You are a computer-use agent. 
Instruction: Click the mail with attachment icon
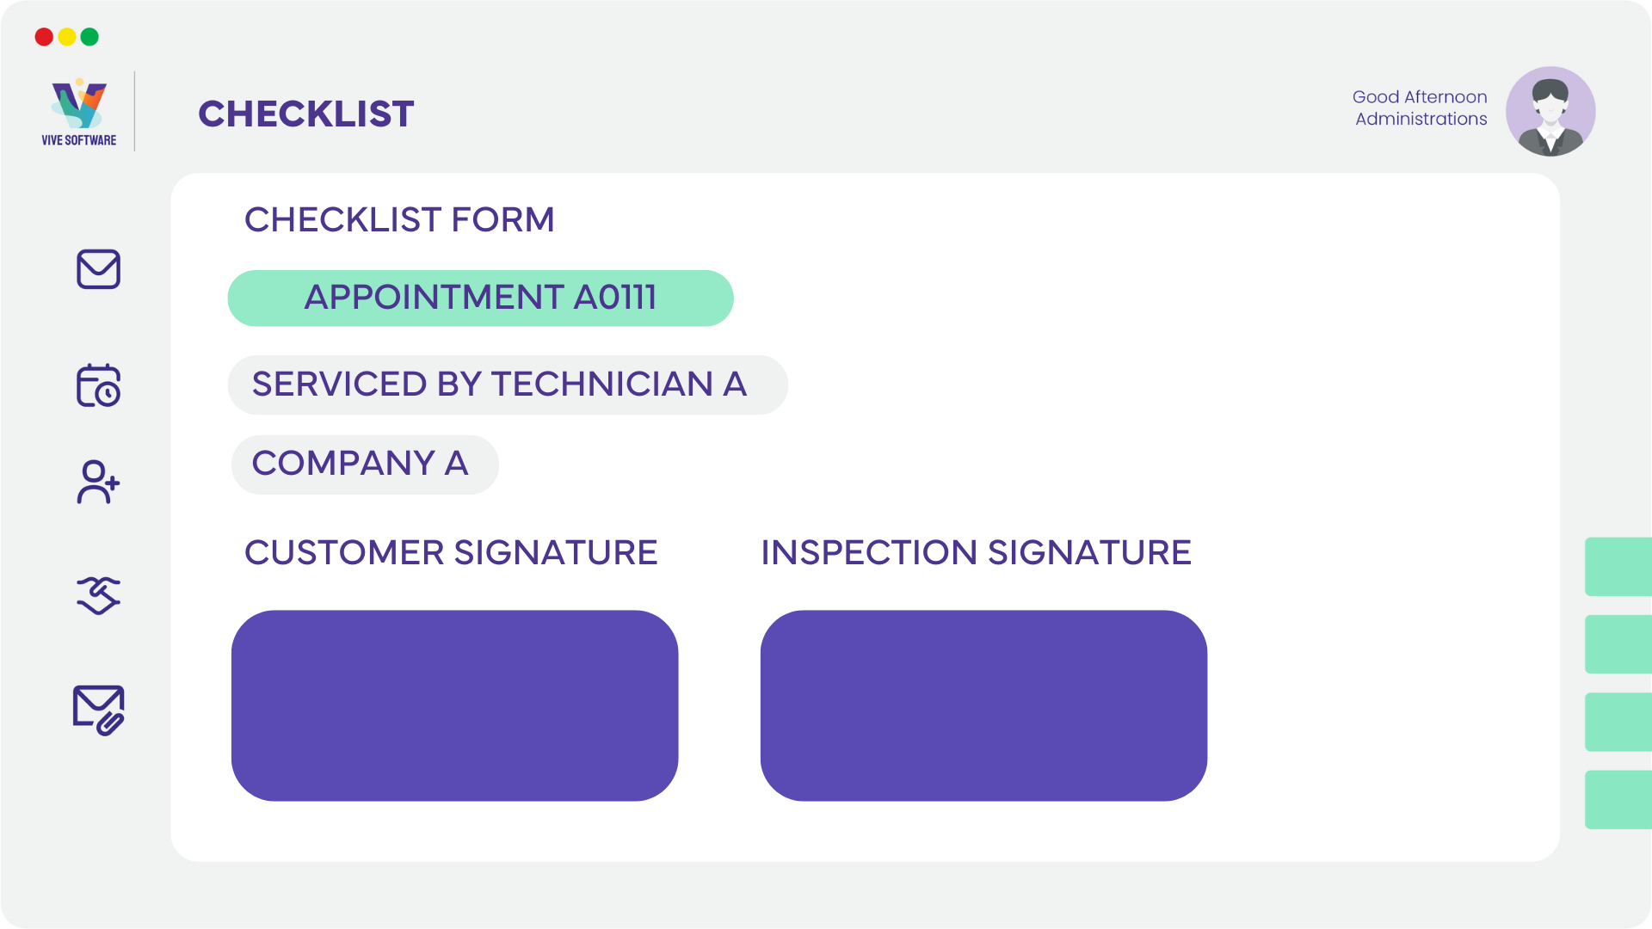point(98,710)
